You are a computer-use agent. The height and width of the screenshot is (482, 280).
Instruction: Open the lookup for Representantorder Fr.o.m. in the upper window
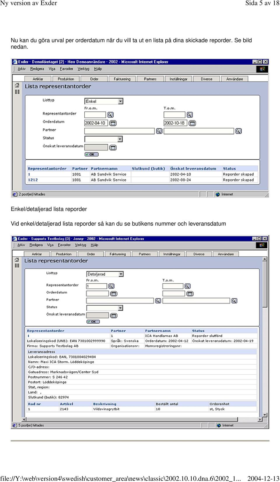tap(110, 115)
